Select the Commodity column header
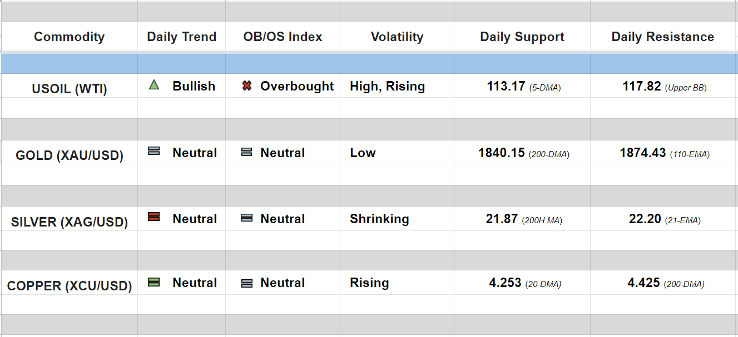 (69, 37)
